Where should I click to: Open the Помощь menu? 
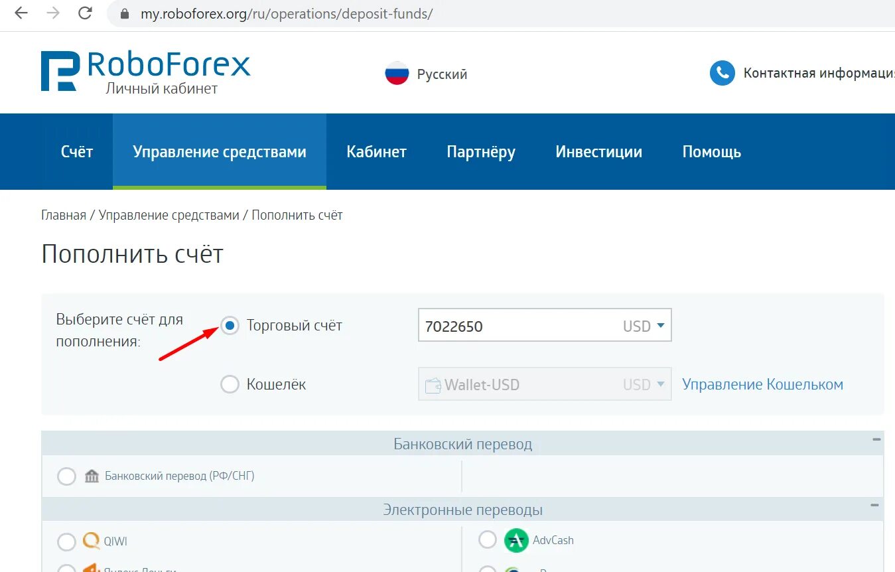click(x=711, y=152)
